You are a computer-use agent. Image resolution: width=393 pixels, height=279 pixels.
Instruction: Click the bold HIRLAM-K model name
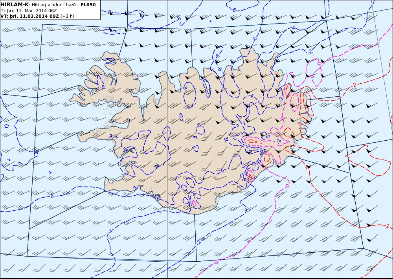click(15, 5)
